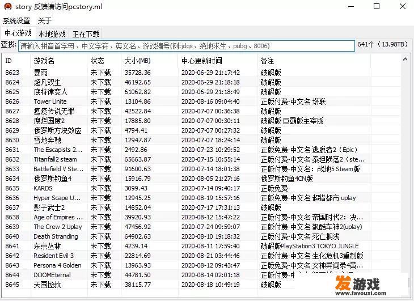Select the game row 暴雨

click(x=201, y=73)
